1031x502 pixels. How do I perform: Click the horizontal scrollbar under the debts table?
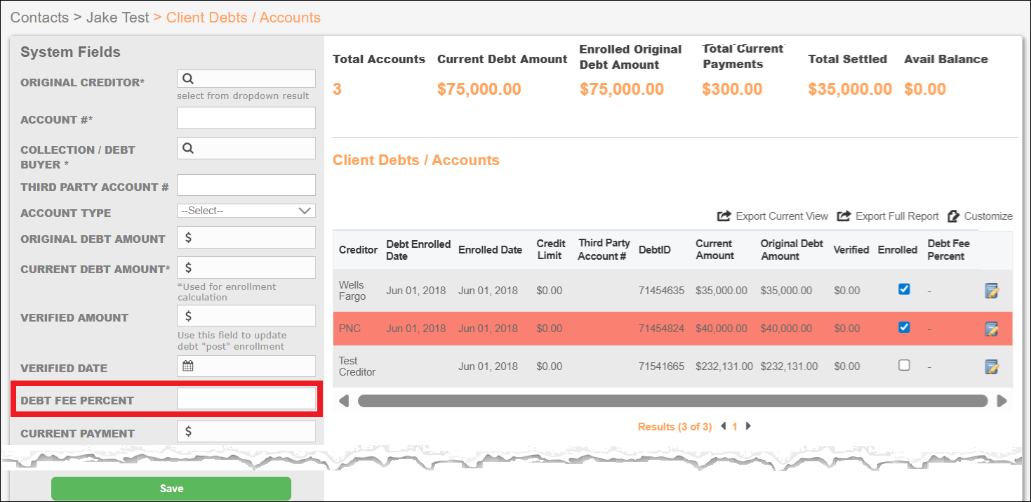pos(672,401)
